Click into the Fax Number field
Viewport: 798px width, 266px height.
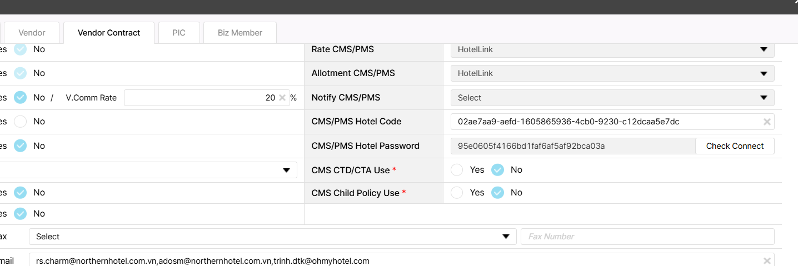coord(647,237)
